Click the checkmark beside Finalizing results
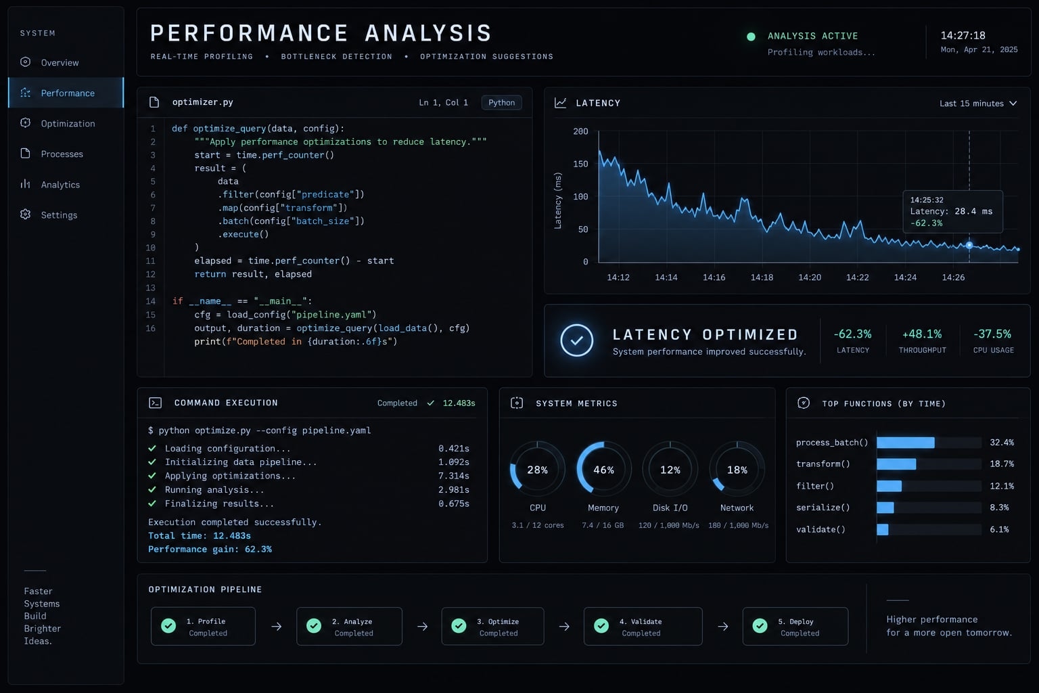The height and width of the screenshot is (693, 1039). coord(152,504)
